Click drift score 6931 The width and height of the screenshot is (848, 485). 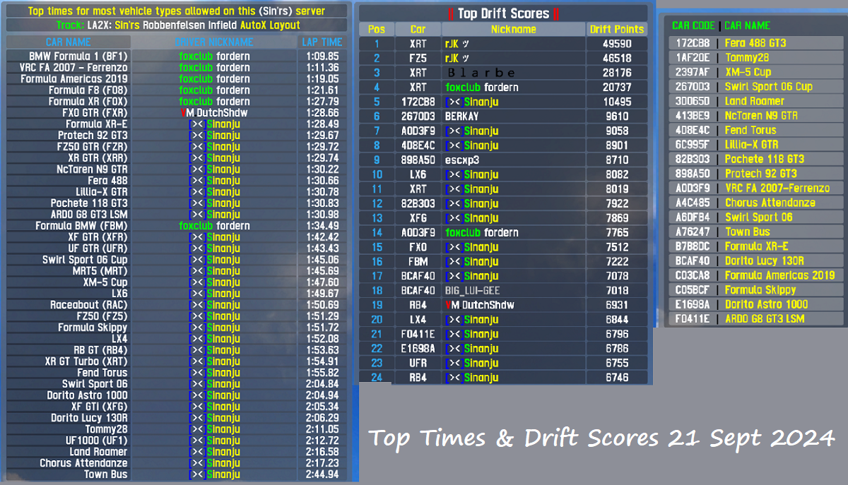[617, 305]
